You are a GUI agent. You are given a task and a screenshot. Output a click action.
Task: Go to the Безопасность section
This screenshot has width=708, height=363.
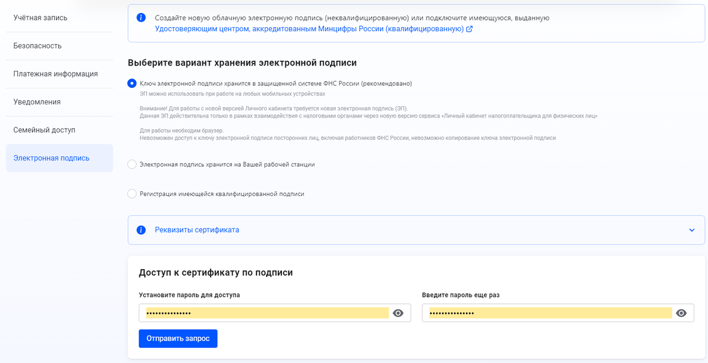37,45
